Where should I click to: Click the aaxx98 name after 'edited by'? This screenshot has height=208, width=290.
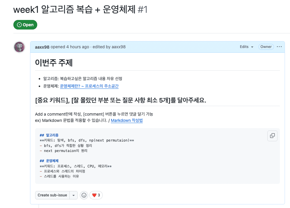tap(119, 47)
